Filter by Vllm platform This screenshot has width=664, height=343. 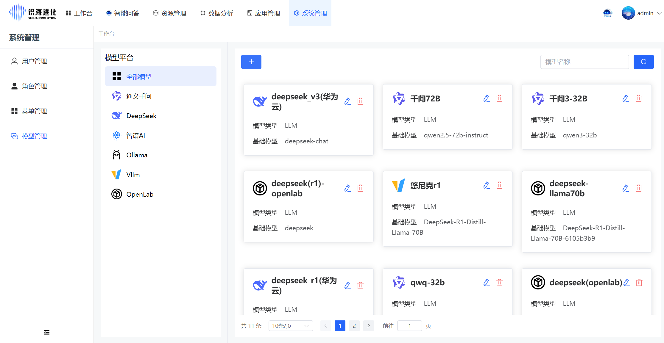[x=161, y=175]
